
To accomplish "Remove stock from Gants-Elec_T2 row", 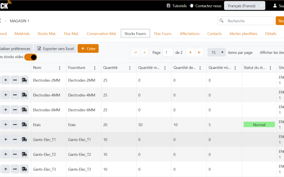I will point(15,154).
